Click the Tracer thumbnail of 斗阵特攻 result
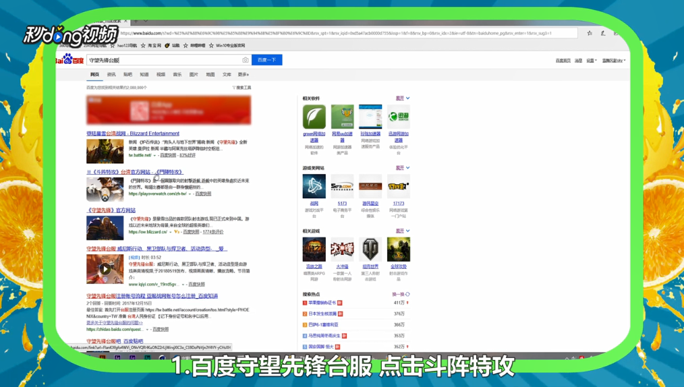The image size is (684, 387). pyautogui.click(x=105, y=189)
